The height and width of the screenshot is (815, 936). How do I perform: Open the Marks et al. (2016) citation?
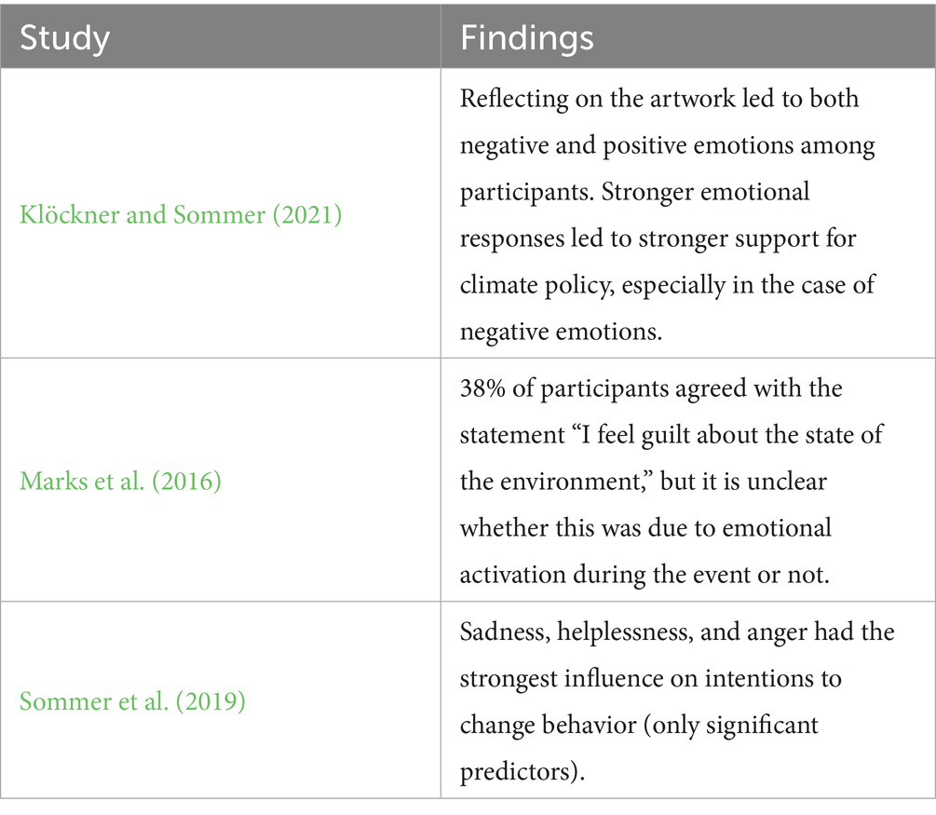(x=120, y=482)
